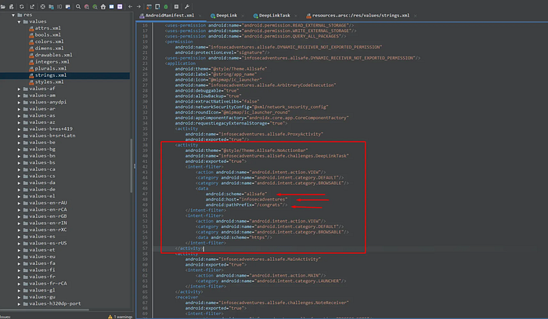The width and height of the screenshot is (548, 319).
Task: Open text search magnifier icon
Action: (x=78, y=6)
